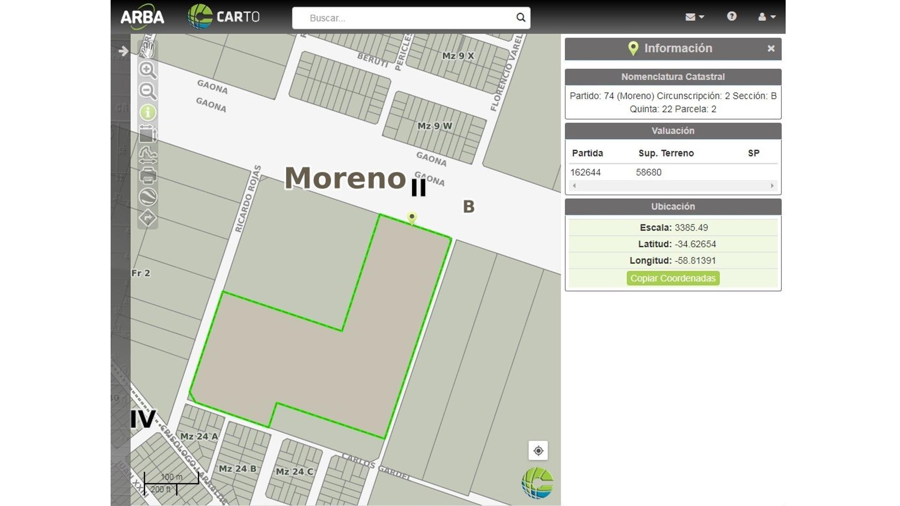Click the directions diamond arrow icon

[x=148, y=218]
